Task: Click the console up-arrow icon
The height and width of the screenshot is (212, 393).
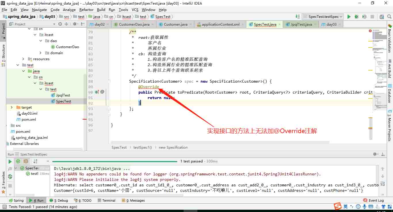Action: tap(383, 169)
